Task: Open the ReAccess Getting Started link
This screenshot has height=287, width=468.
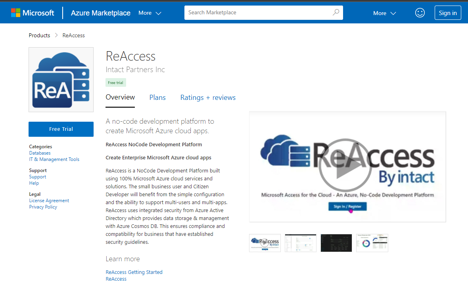Action: pos(134,272)
